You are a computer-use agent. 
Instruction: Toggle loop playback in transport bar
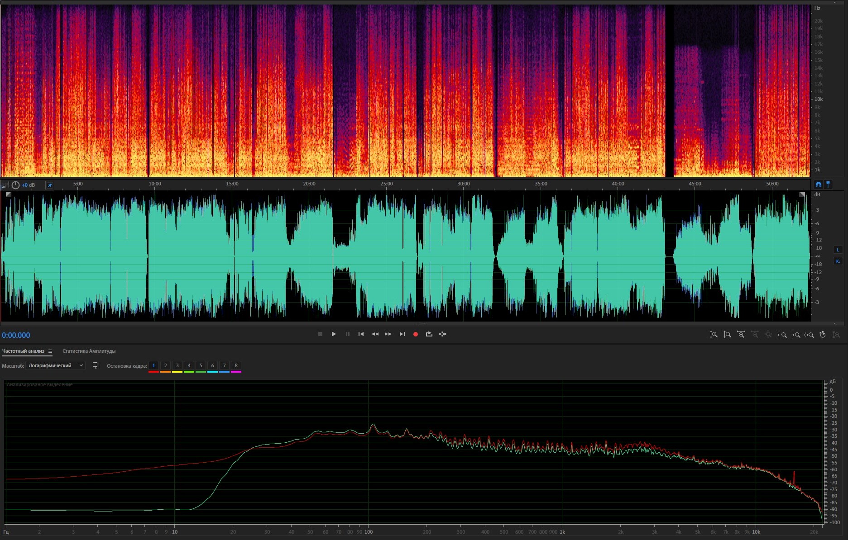429,334
